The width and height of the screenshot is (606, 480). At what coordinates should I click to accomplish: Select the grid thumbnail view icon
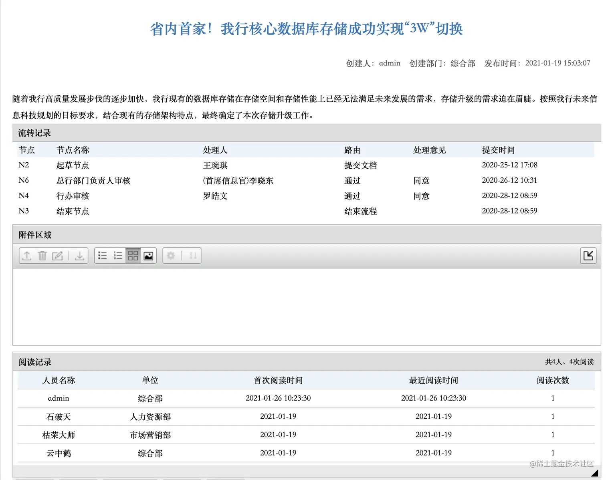pos(133,256)
